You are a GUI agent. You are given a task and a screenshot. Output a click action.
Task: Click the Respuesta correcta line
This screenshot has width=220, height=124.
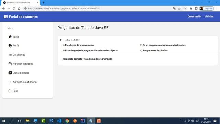87,59
